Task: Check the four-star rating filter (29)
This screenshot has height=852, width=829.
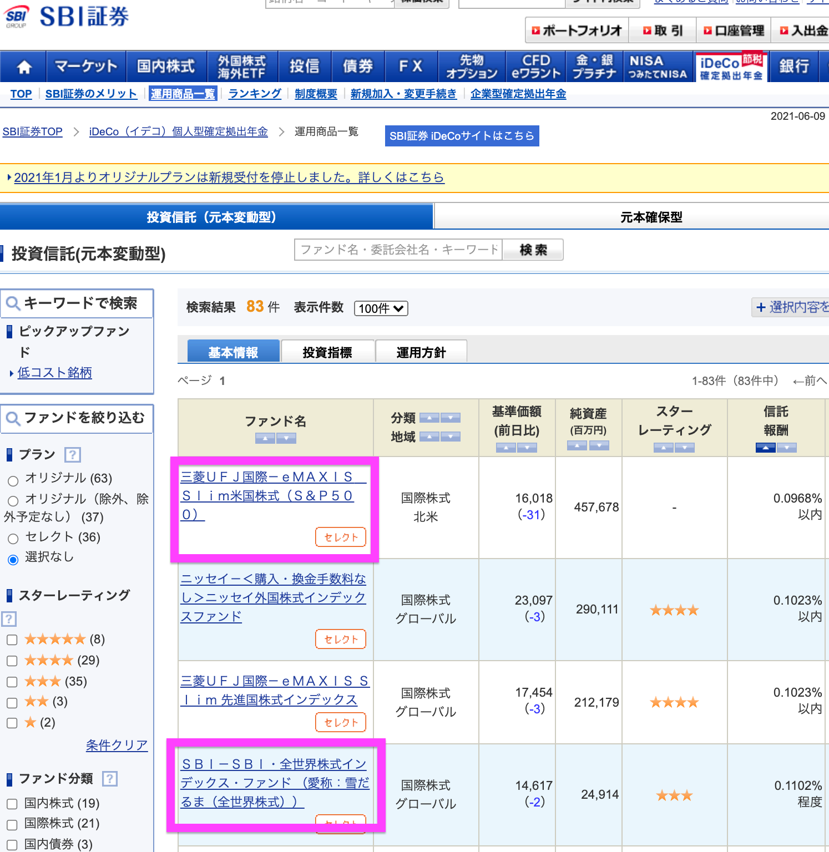Action: (12, 661)
